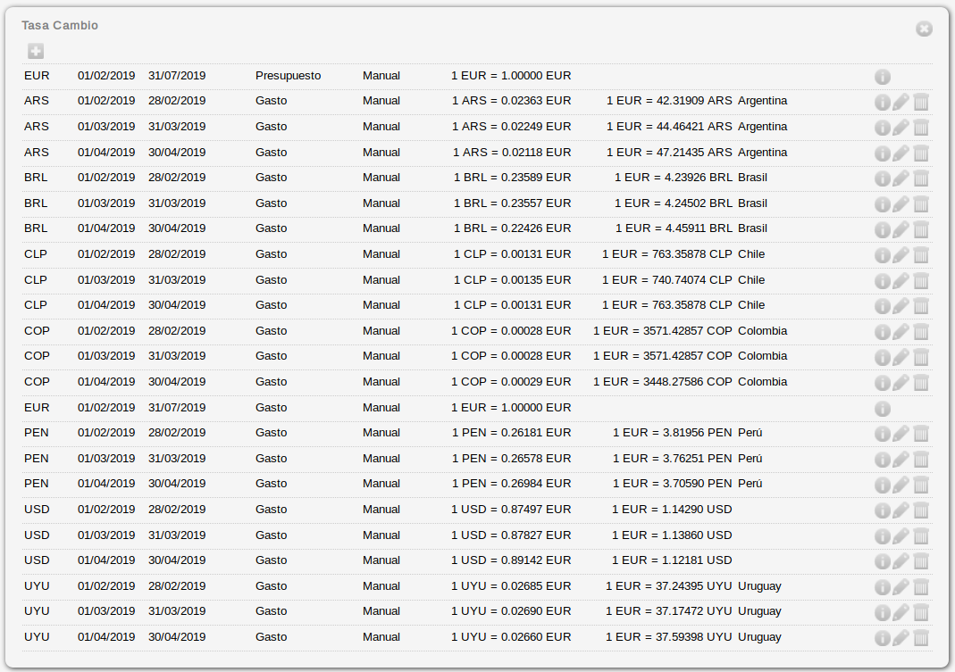Image resolution: width=955 pixels, height=672 pixels.
Task: Select '1 EUR = 1.13860 USD' value
Action: [x=673, y=535]
